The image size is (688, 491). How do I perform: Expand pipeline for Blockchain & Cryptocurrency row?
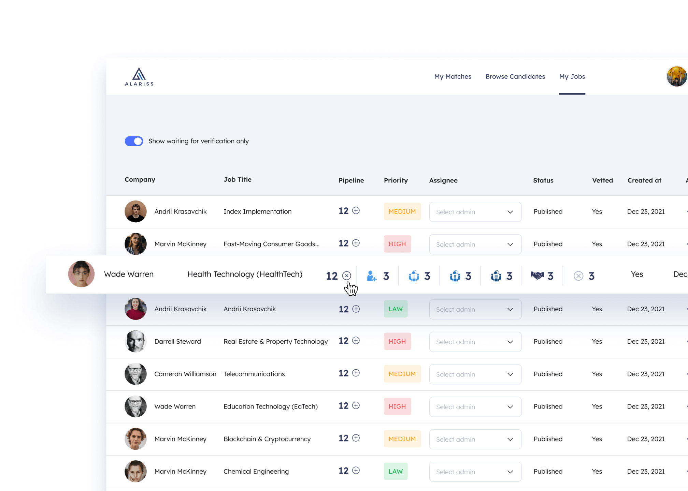click(x=356, y=438)
